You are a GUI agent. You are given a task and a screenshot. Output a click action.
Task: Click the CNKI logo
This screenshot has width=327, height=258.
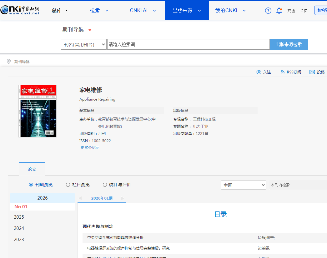pyautogui.click(x=20, y=10)
